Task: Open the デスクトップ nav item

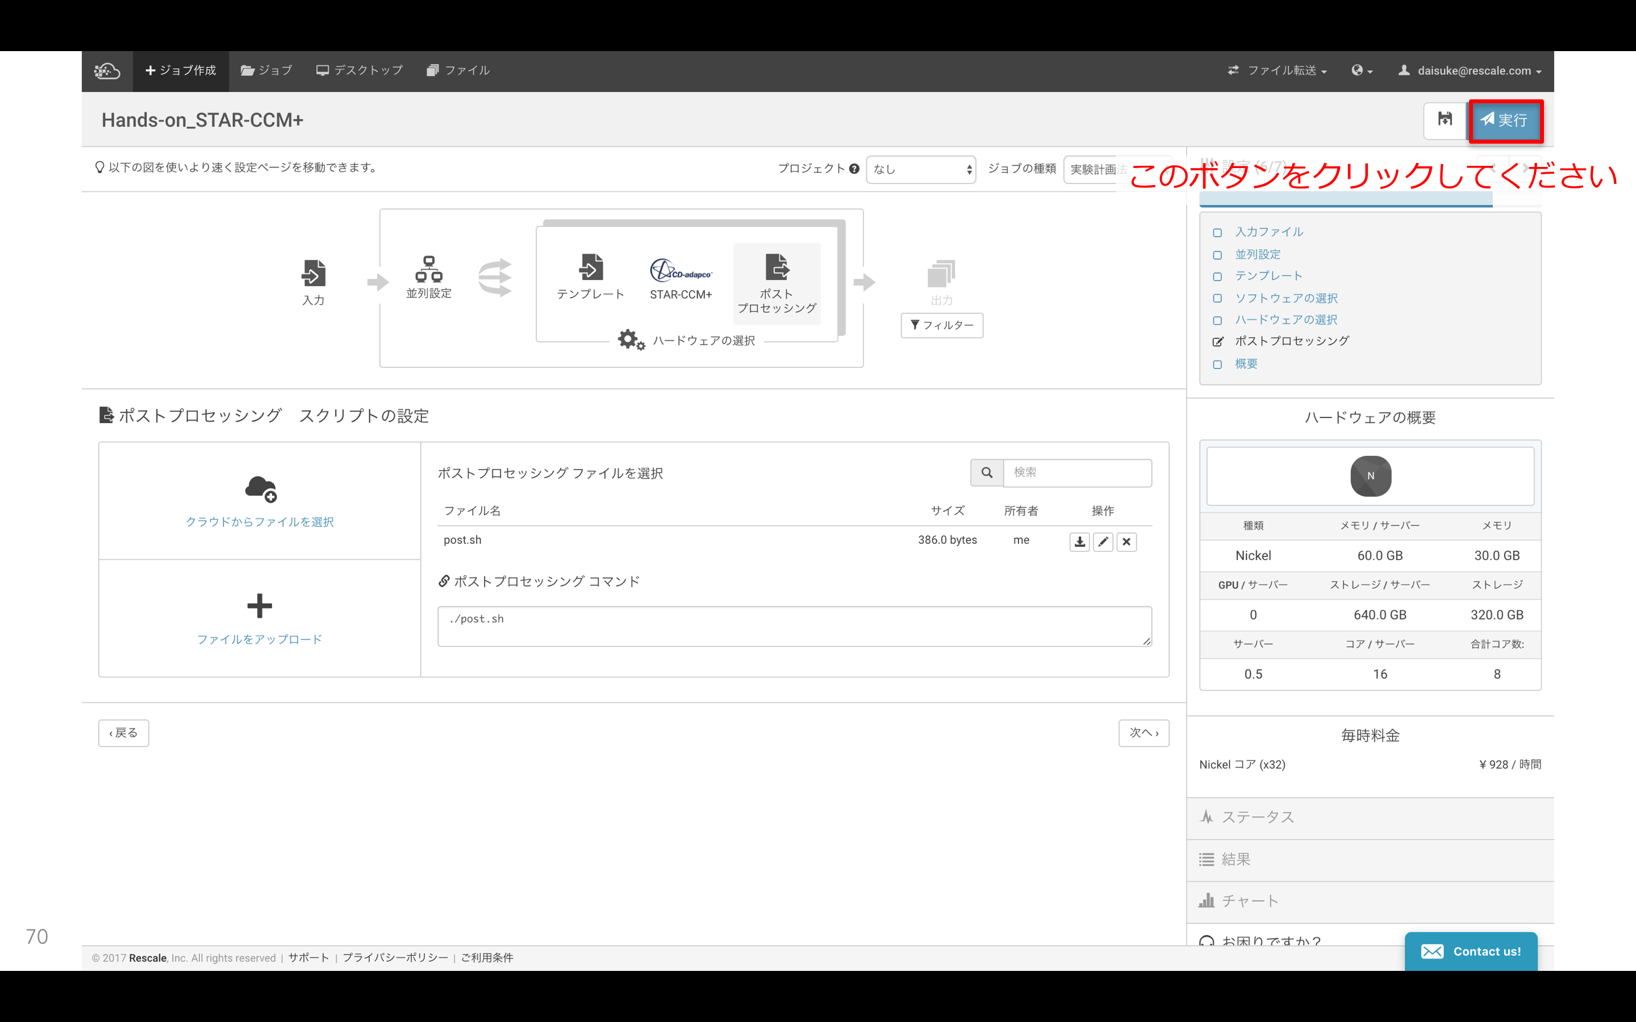Action: pos(360,70)
